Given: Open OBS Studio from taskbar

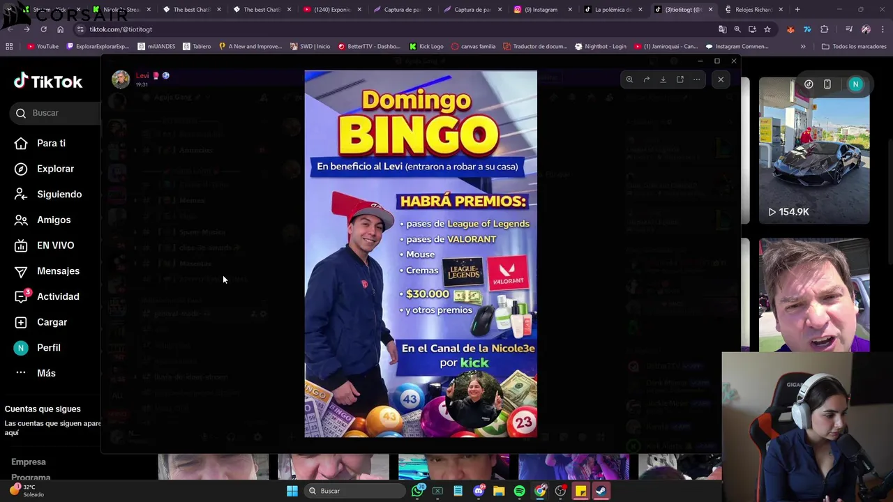Looking at the screenshot, I should 560,491.
